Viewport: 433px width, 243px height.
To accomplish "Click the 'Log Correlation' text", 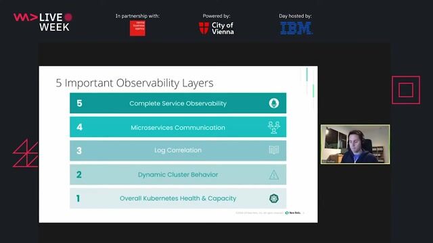I will click(178, 151).
